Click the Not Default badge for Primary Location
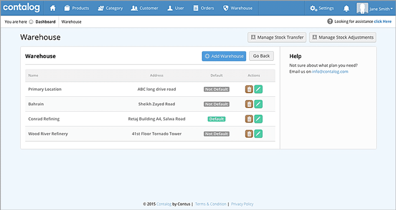Viewport: 396px width, 210px height. pos(217,89)
